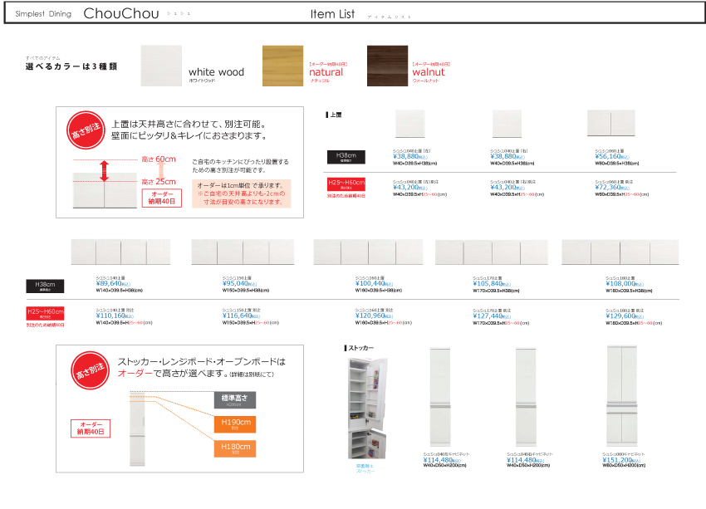
Task: Click the Item List heading
Action: point(332,14)
